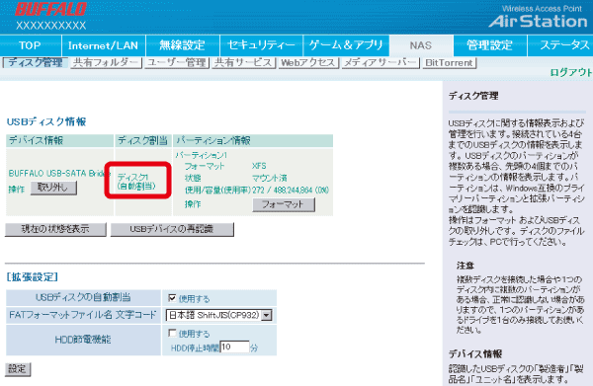
Task: Enable the HDD節電機能 使用する checkbox
Action: tap(172, 333)
